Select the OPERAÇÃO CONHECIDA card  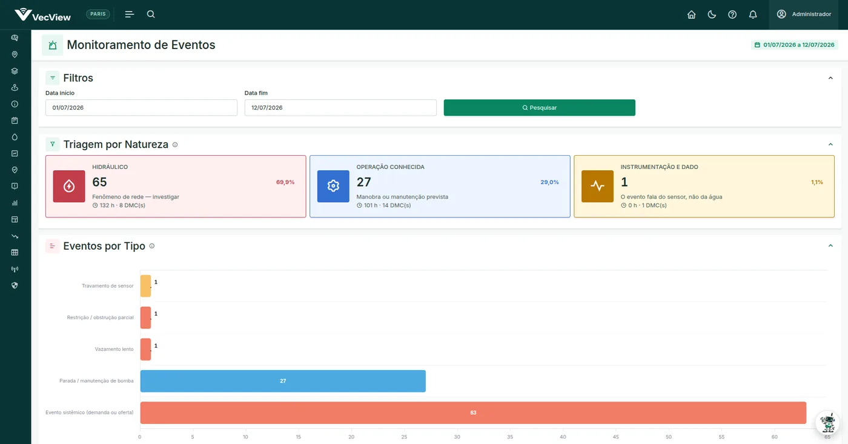[x=440, y=186]
